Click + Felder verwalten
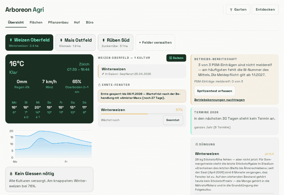Screen dimensions: 284x195 tap(155, 43)
